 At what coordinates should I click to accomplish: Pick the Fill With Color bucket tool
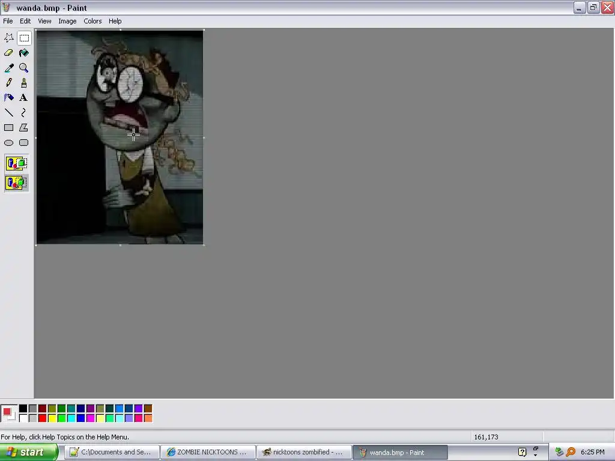tap(24, 53)
